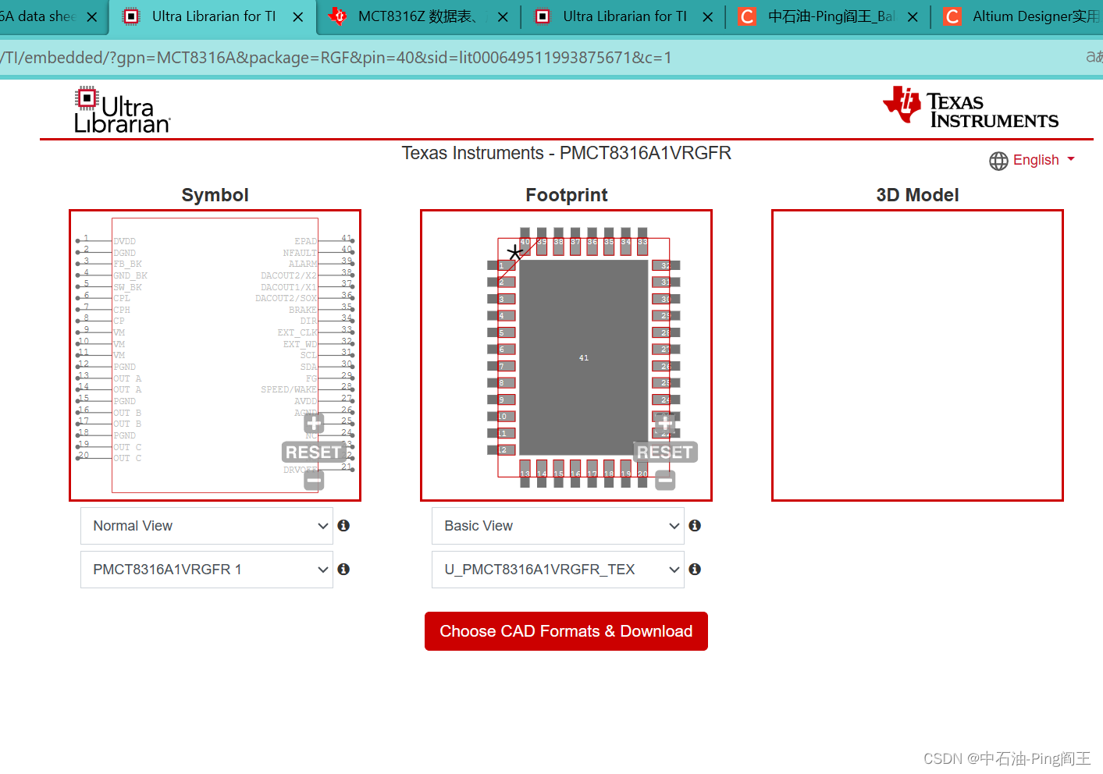Click info icon beside Basic View
1103x774 pixels.
(695, 526)
